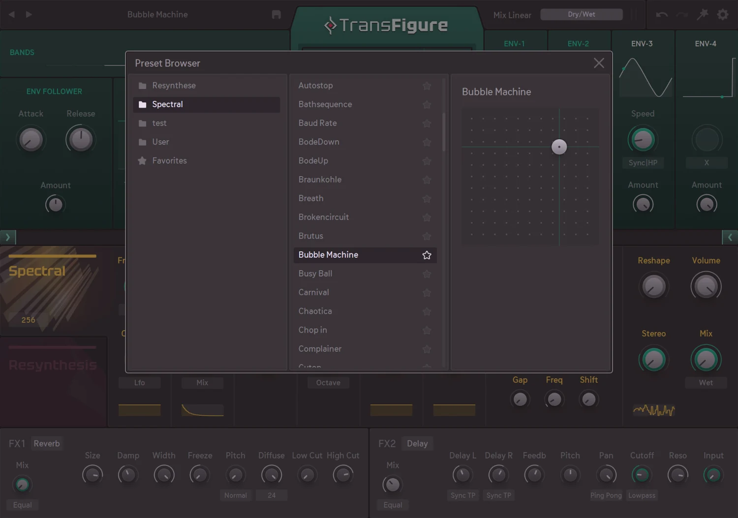The width and height of the screenshot is (738, 518).
Task: Open settings via the gear icon
Action: (x=722, y=14)
